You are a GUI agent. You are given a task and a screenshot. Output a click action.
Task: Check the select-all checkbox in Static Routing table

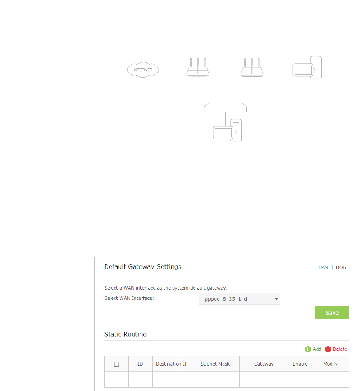(x=117, y=364)
